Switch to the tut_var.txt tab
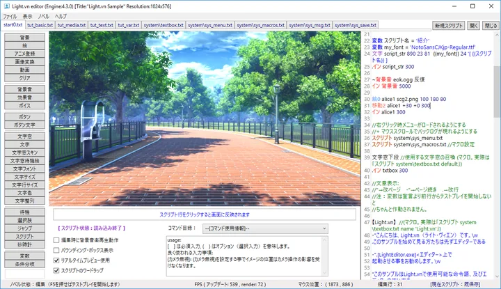The image size is (501, 289). (129, 25)
